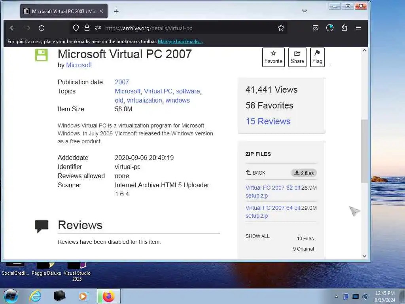The image size is (405, 304).
Task: Click the network tray icon
Action: (x=356, y=296)
